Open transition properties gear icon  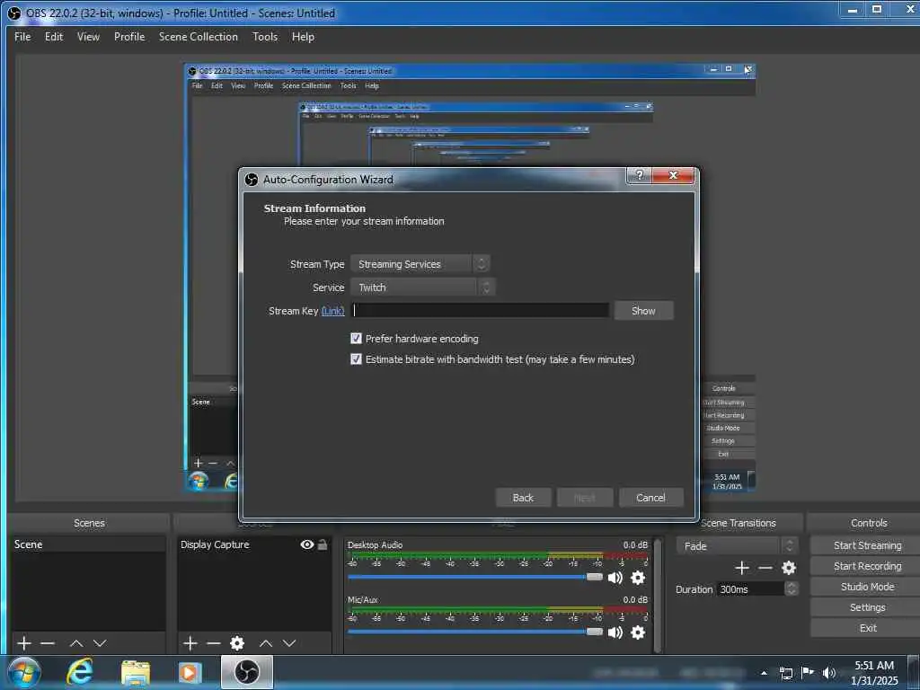click(789, 568)
